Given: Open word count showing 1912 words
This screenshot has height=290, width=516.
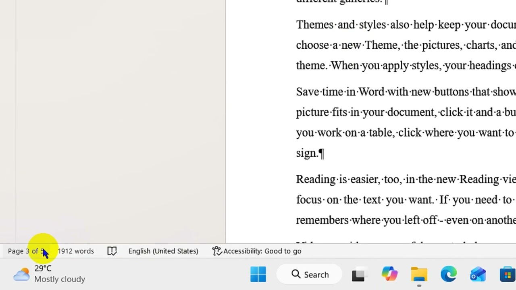Looking at the screenshot, I should [x=75, y=251].
